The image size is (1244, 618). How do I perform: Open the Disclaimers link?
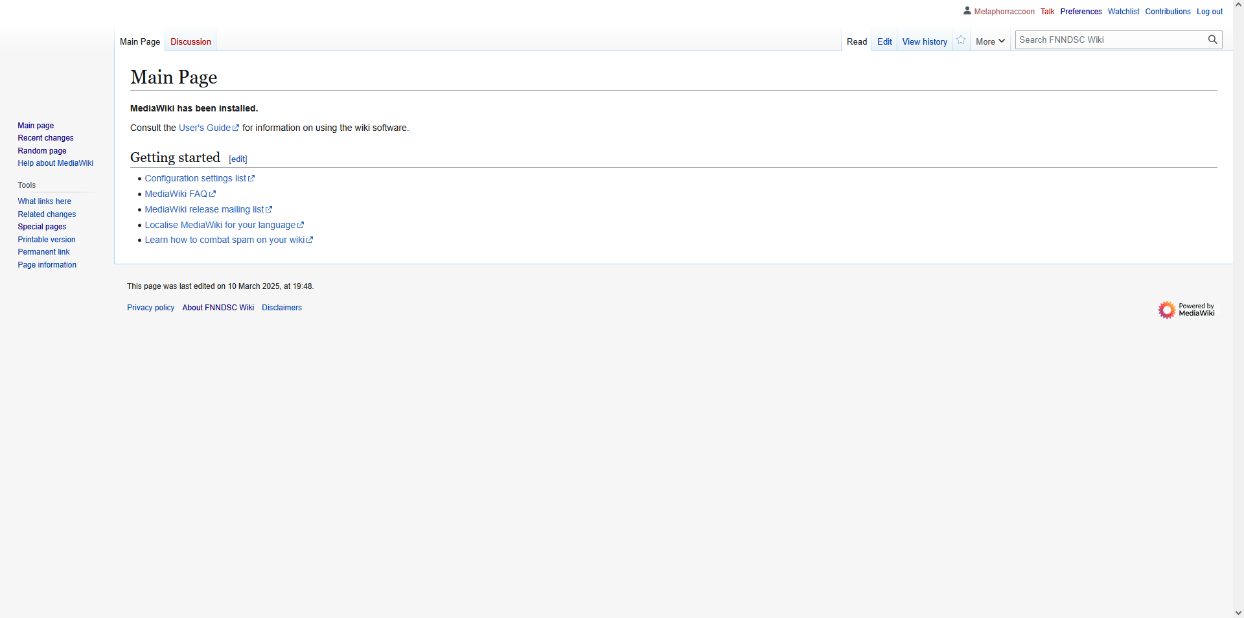[282, 308]
